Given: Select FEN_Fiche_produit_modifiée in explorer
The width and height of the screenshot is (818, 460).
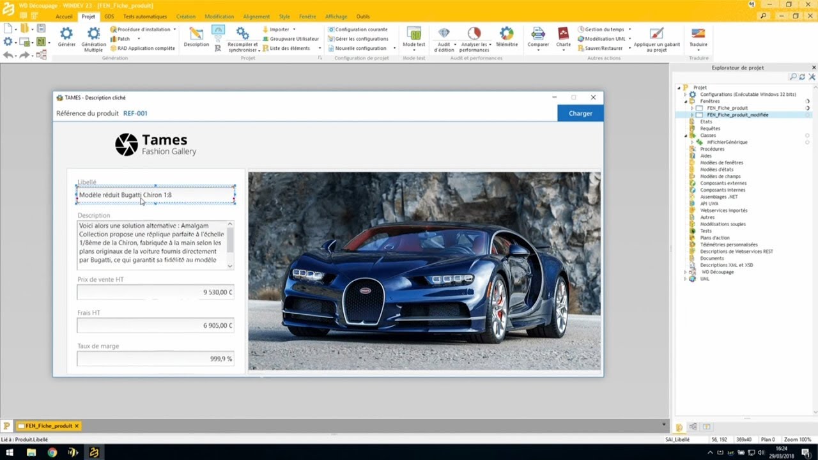Looking at the screenshot, I should point(737,115).
